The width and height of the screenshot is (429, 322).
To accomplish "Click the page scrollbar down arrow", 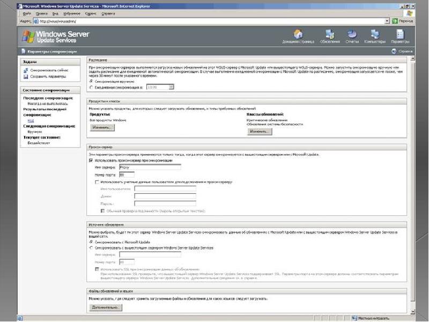I will (412, 312).
